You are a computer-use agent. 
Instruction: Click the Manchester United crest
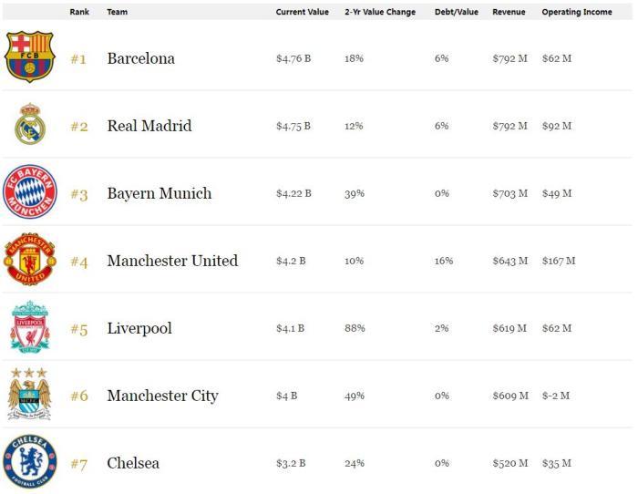[30, 260]
